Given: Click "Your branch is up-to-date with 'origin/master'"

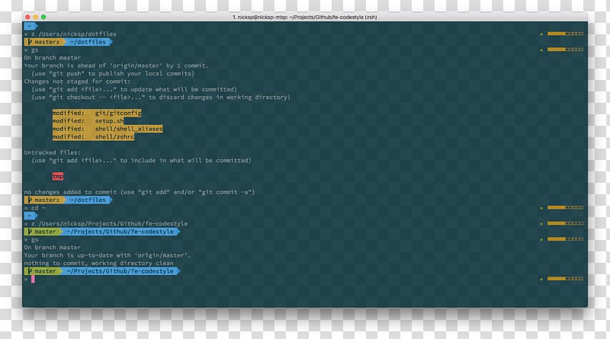Looking at the screenshot, I should 108,255.
